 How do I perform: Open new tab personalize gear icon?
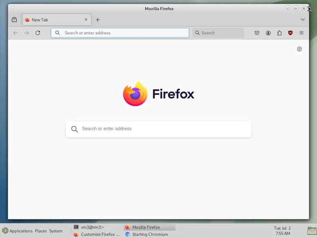[x=299, y=49]
